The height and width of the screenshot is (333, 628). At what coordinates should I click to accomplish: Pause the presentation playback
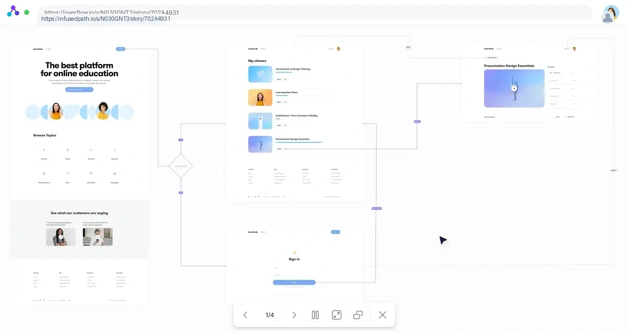coord(315,315)
